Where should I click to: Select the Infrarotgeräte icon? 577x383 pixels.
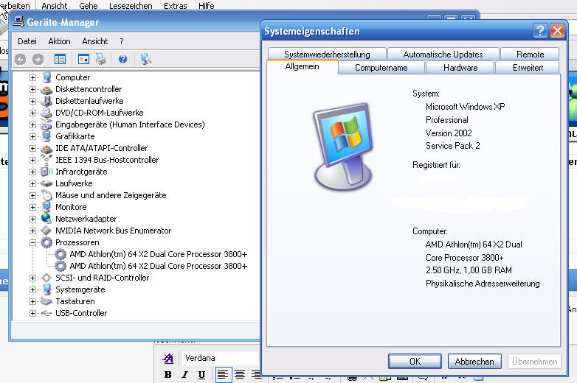46,172
